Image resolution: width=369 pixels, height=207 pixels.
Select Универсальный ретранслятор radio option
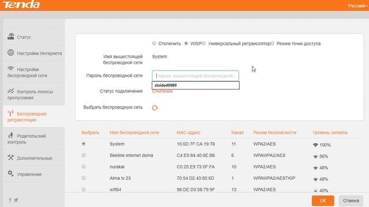204,44
